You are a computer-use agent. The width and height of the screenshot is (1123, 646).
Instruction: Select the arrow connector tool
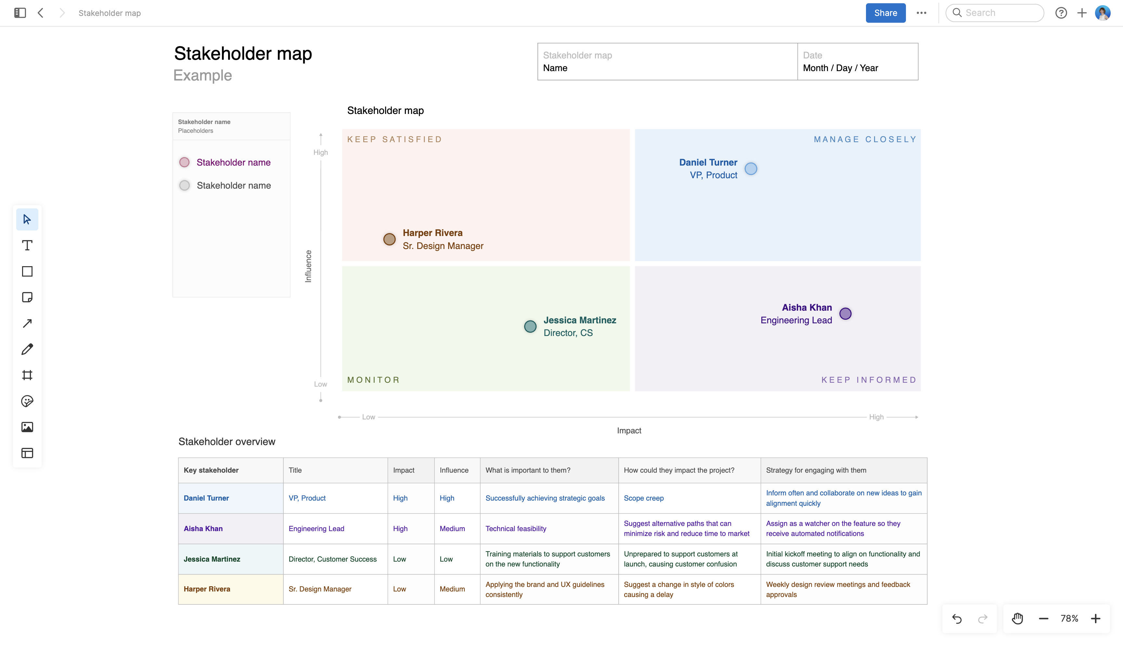[x=27, y=323]
